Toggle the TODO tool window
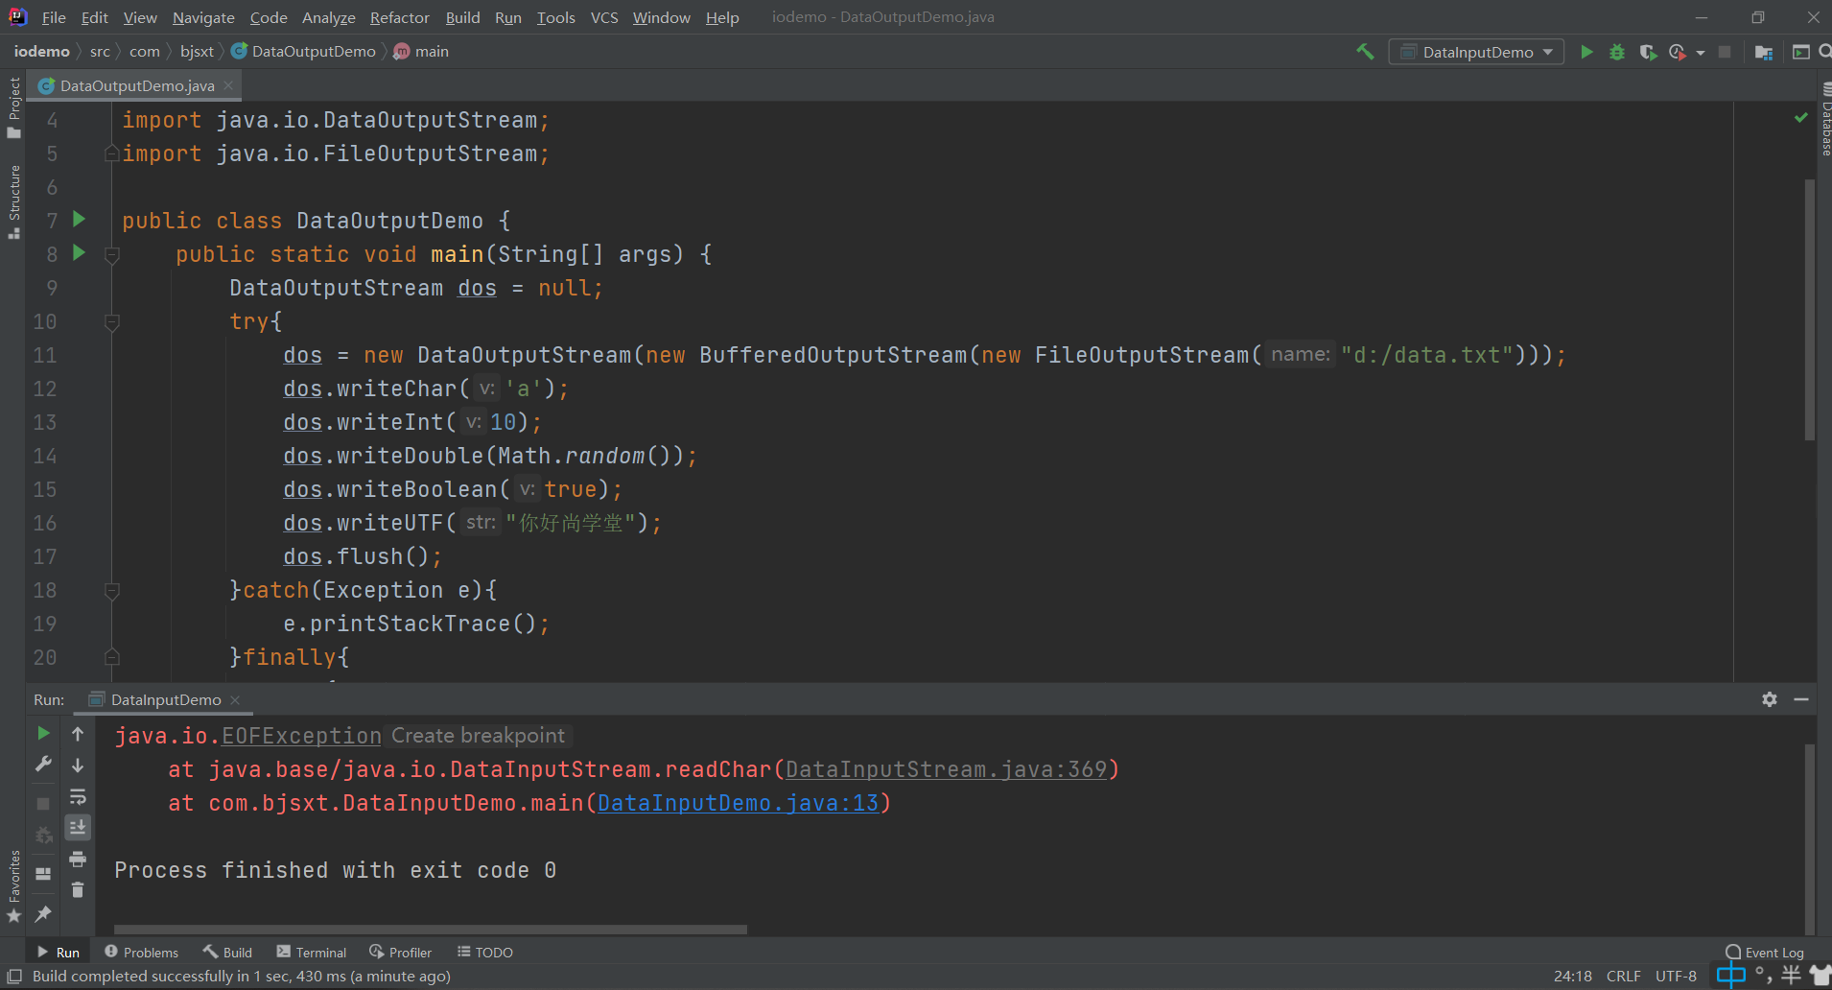This screenshot has width=1832, height=990. coord(484,953)
